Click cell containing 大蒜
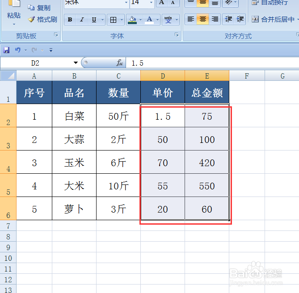299x293 pixels. pos(74,139)
